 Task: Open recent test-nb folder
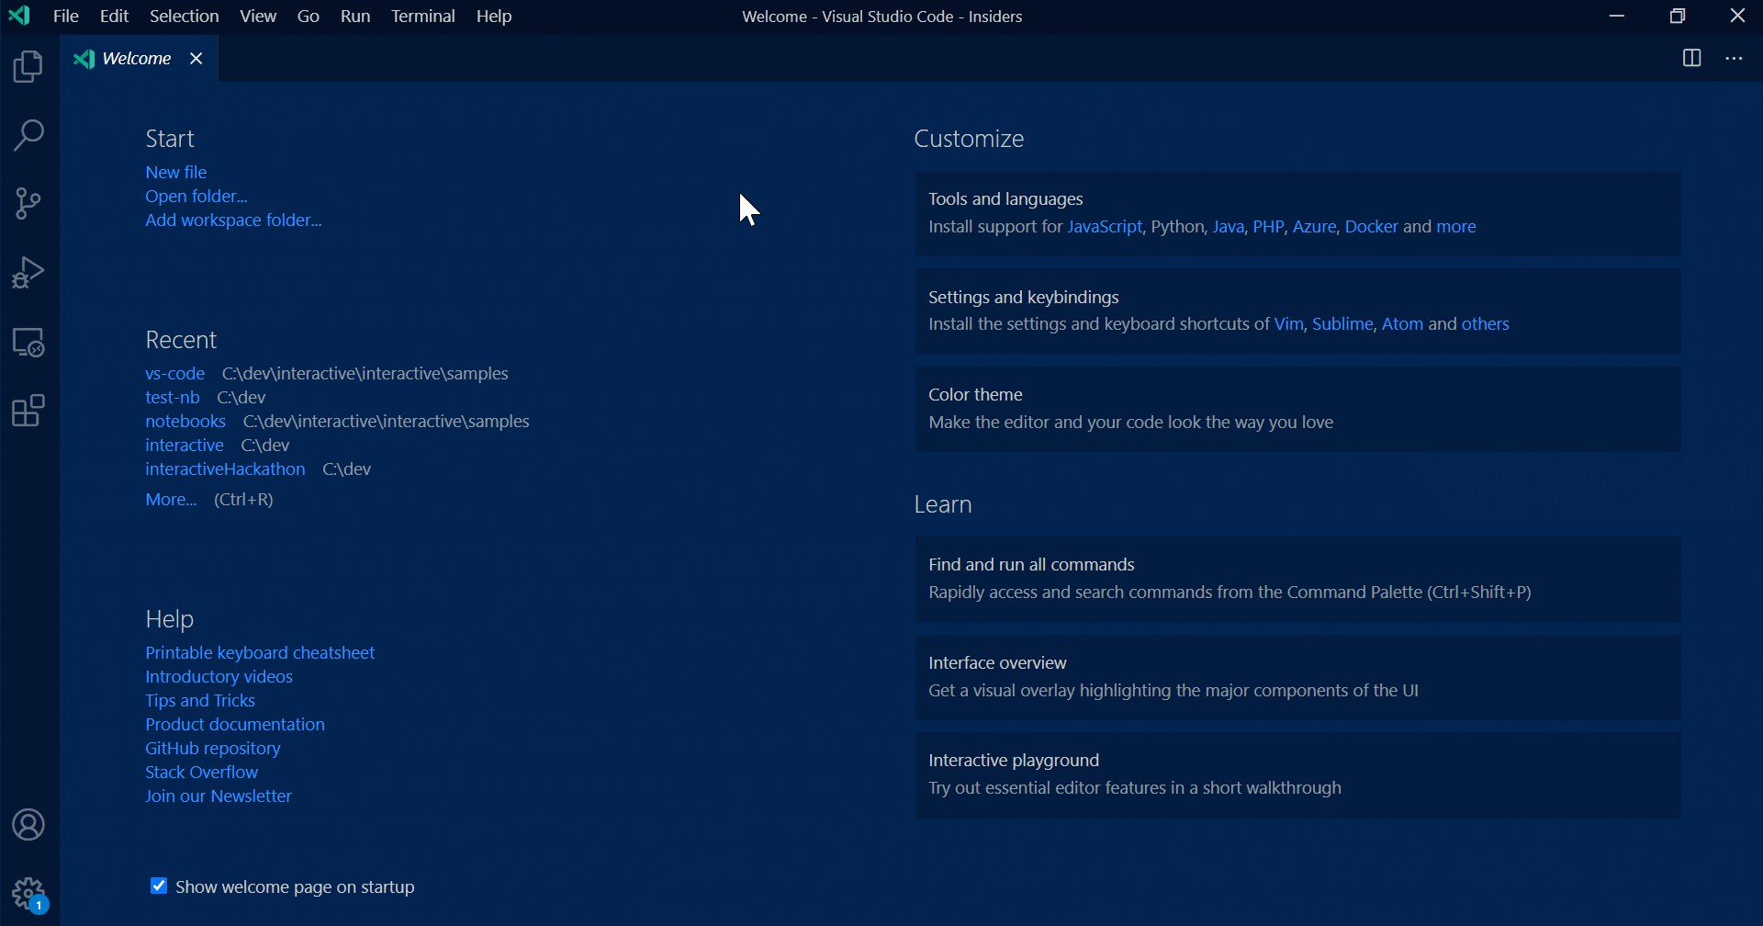tap(173, 398)
